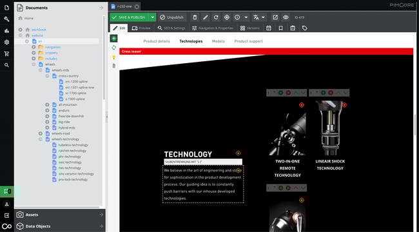
Task: Expand the snippets folder node
Action: tap(34, 53)
